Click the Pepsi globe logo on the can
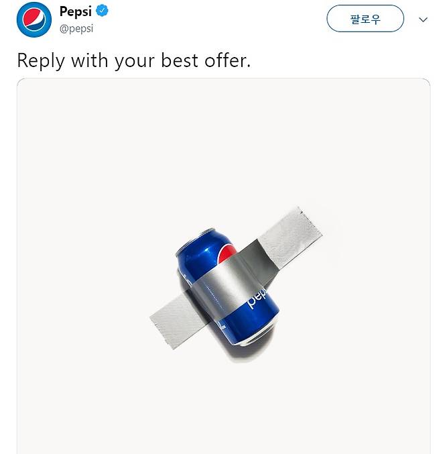The height and width of the screenshot is (454, 441). [x=227, y=254]
